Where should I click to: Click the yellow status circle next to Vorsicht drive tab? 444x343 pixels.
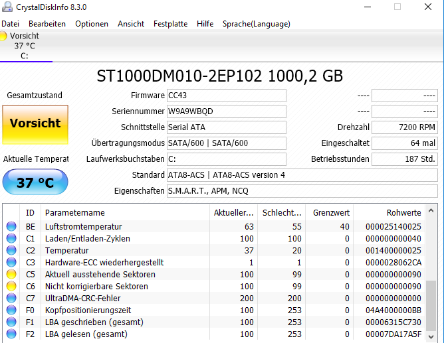[3, 36]
